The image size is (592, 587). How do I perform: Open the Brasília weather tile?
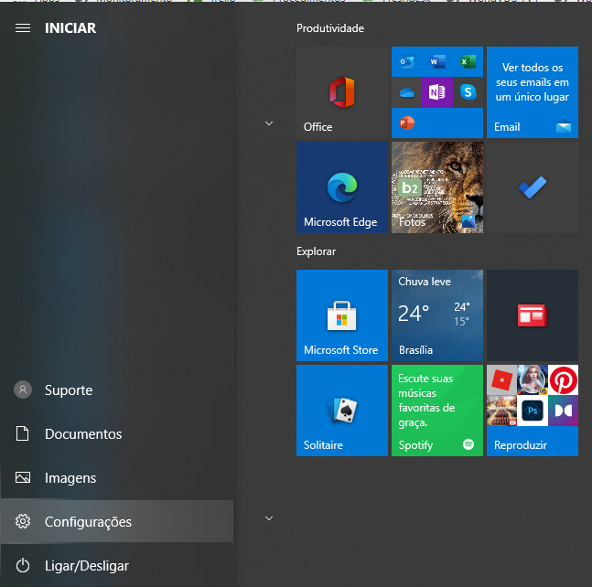[437, 315]
